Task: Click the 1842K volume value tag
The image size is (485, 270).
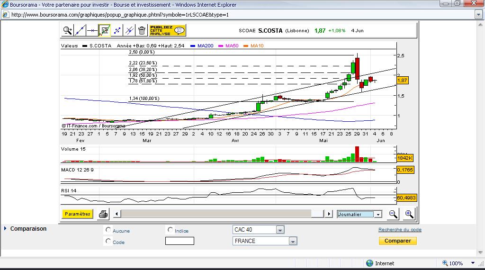Action: tap(405, 158)
